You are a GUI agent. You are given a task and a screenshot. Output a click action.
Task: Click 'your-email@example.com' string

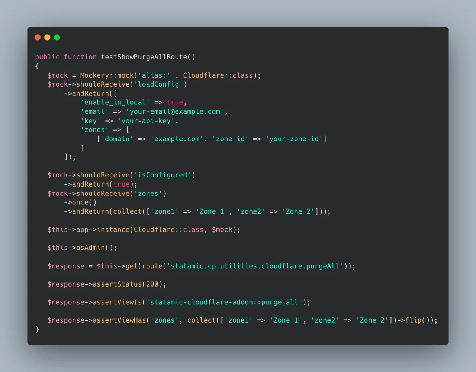(x=175, y=111)
